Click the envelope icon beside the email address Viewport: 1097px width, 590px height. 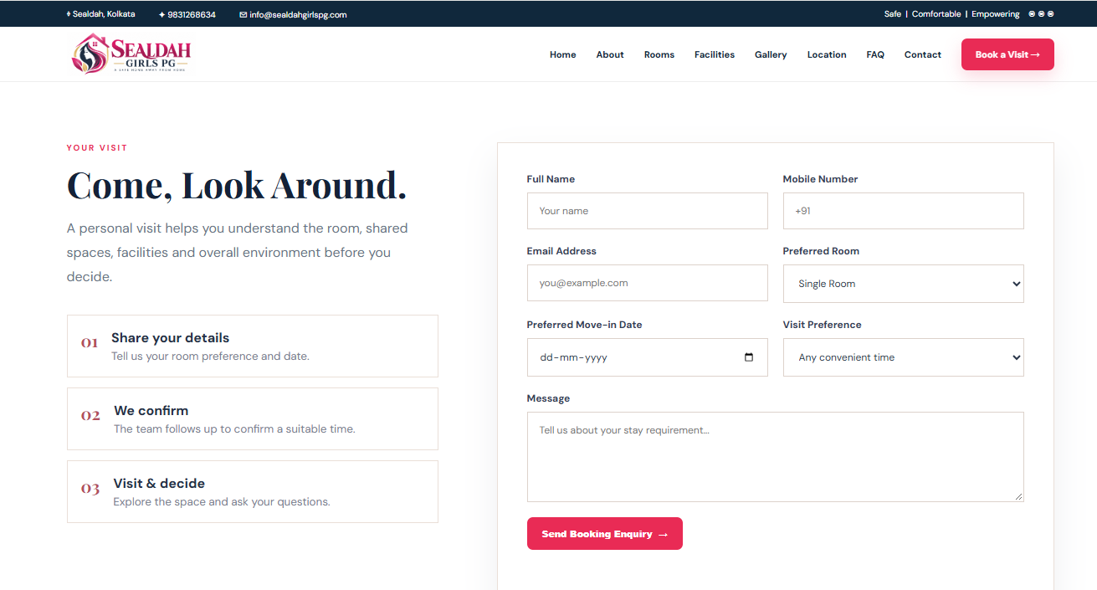tap(243, 14)
